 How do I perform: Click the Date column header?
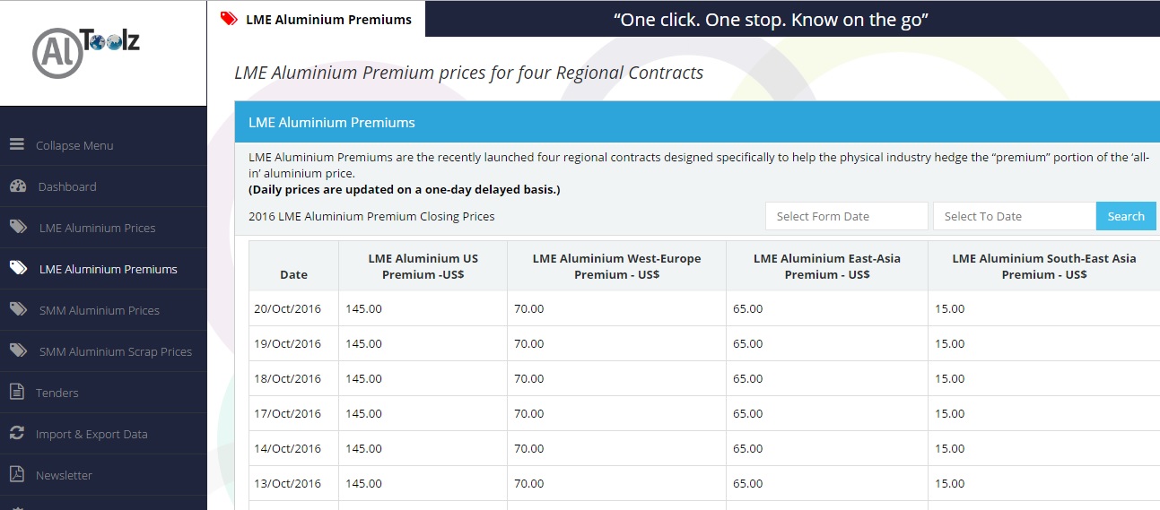click(x=293, y=274)
